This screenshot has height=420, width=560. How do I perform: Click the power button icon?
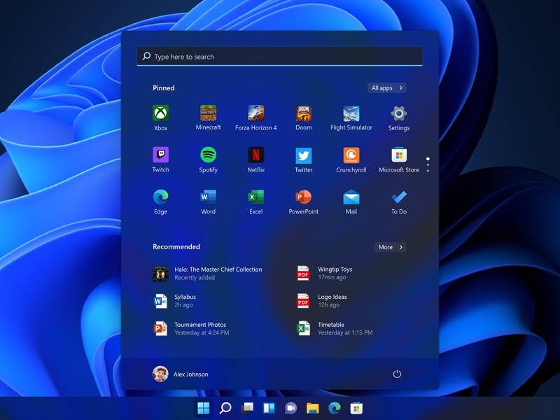pos(397,374)
